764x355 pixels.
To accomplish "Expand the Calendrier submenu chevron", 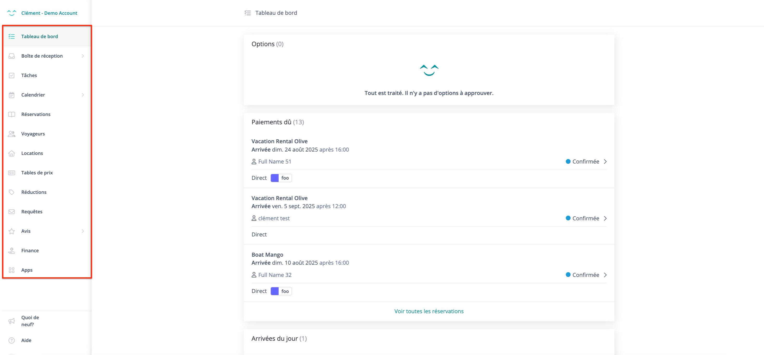I will tap(83, 95).
